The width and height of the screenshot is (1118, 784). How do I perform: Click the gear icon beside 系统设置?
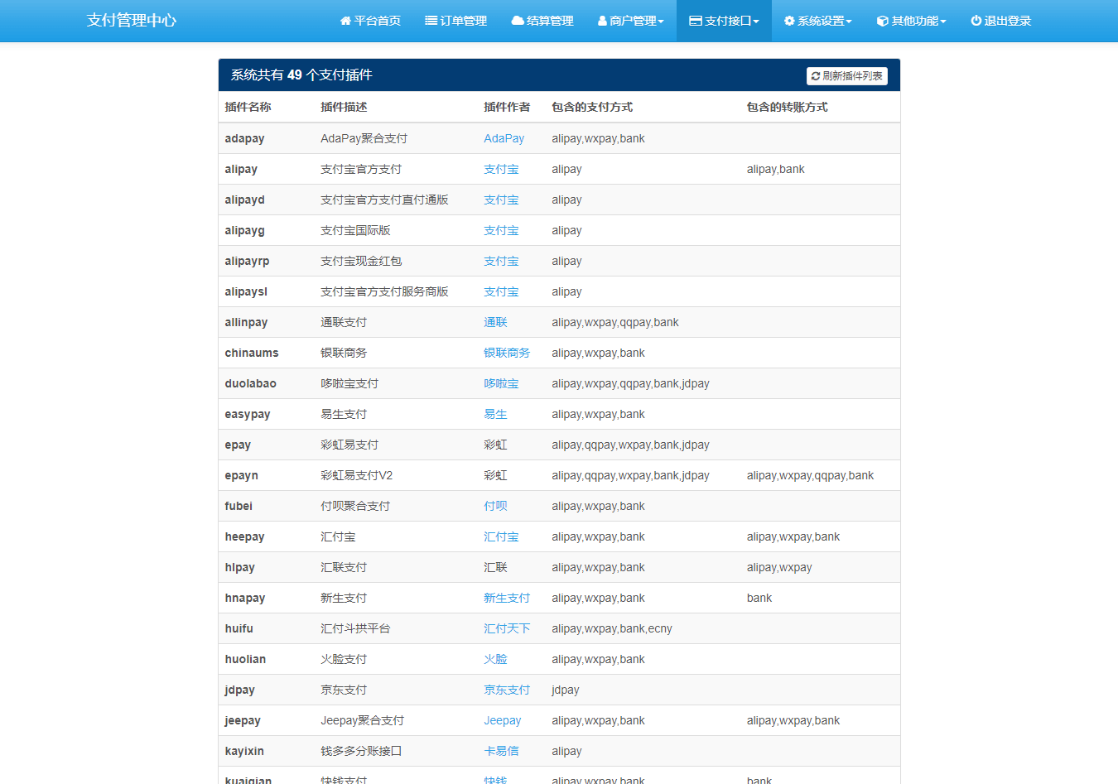point(789,21)
